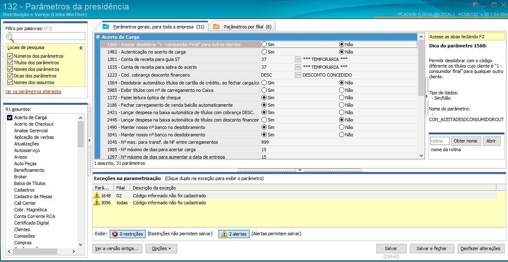Viewport: 508px width, 262px height.
Task: Click the DESCONTO CONCEDIDO value text
Action: pos(327,75)
